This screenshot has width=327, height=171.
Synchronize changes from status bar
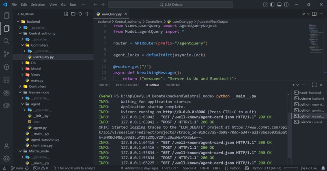pos(27,168)
